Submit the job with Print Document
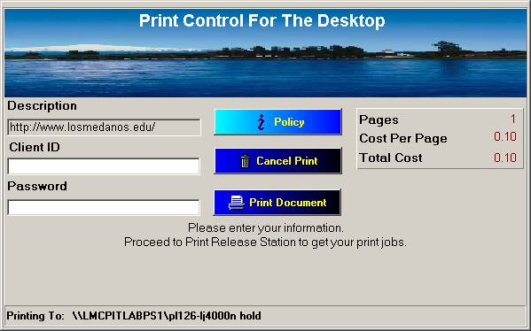Screen dimensions: 531x331 coord(277,203)
